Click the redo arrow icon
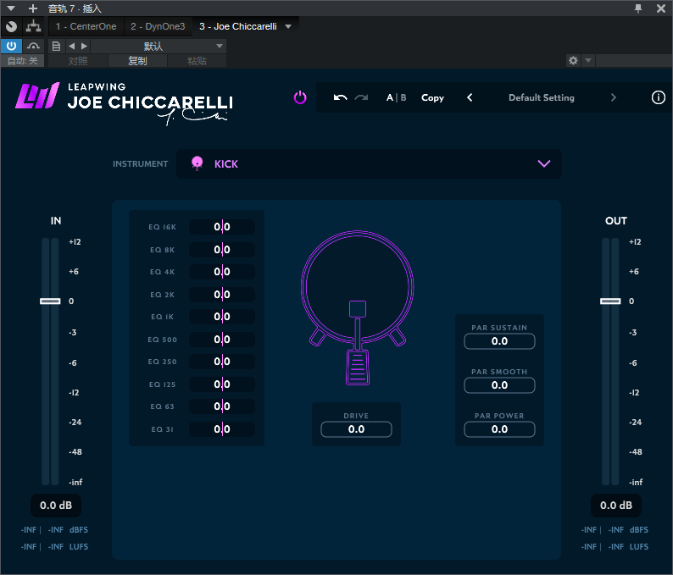This screenshot has height=575, width=673. click(361, 97)
